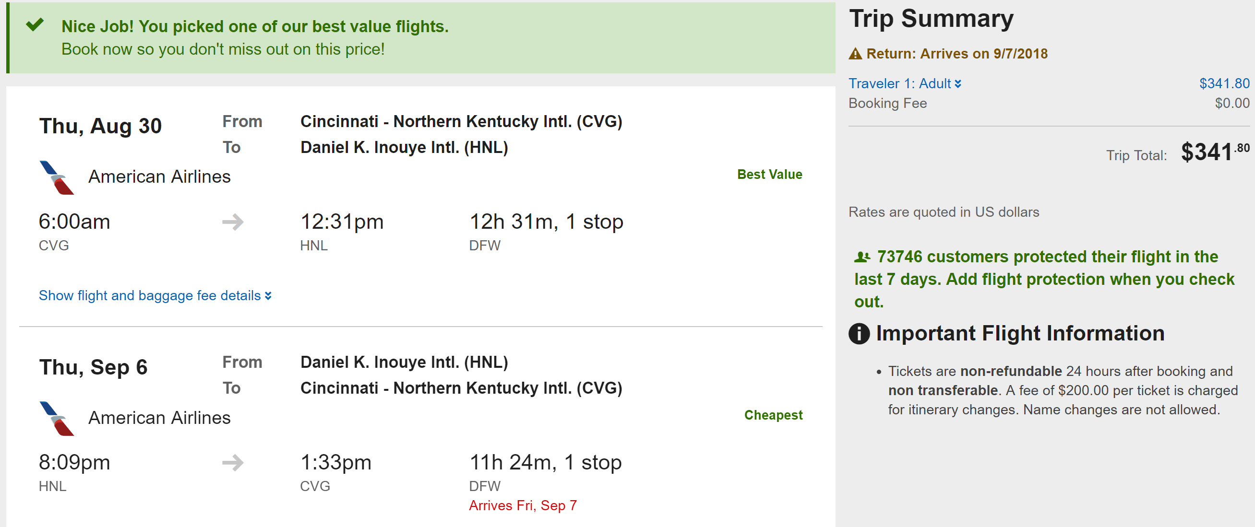Click the Trip Total $341.80 amount
1255x527 pixels.
(x=1215, y=152)
